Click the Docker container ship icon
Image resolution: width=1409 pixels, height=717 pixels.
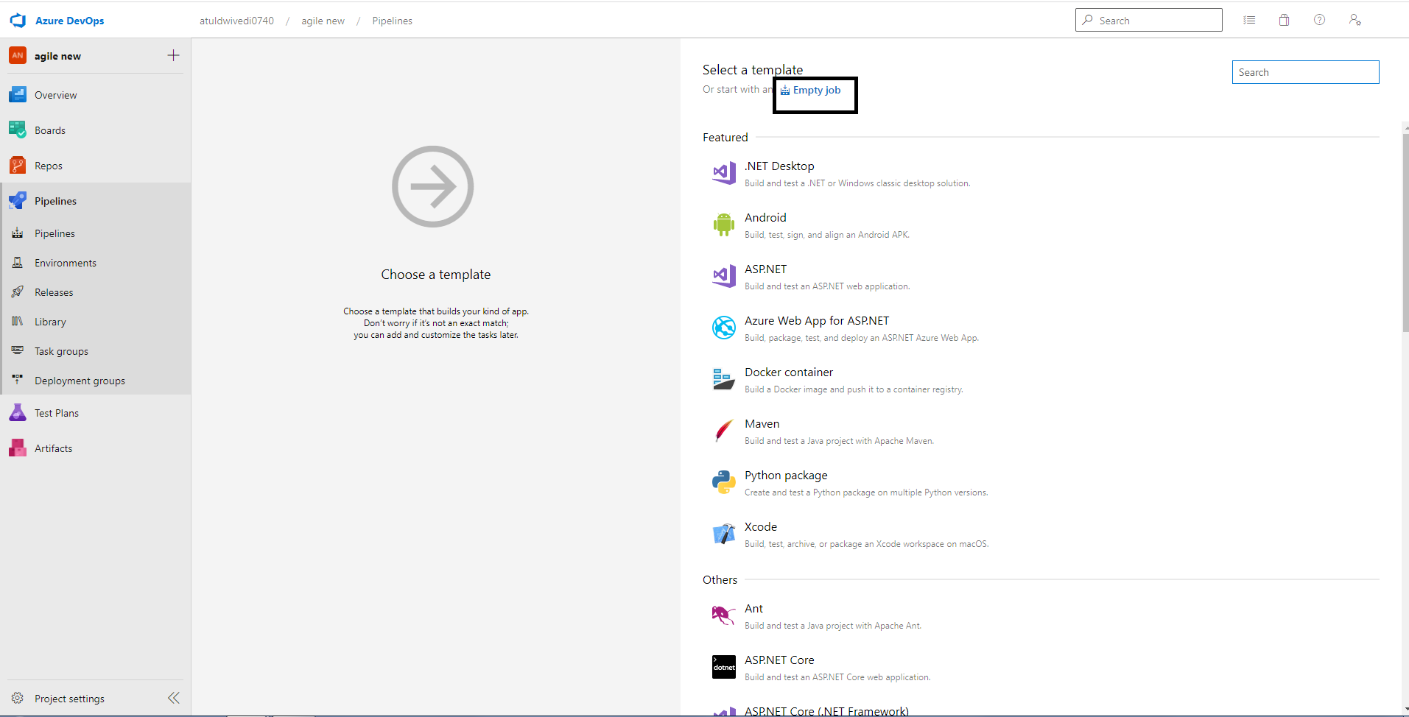pyautogui.click(x=724, y=379)
